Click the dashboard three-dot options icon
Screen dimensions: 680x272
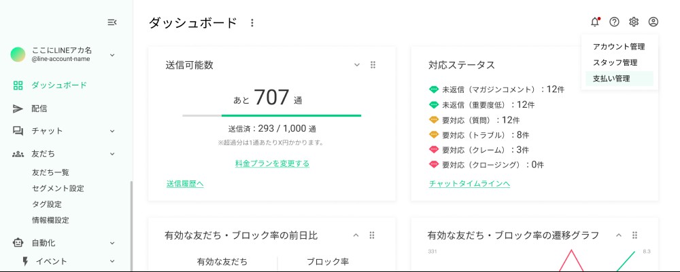252,23
